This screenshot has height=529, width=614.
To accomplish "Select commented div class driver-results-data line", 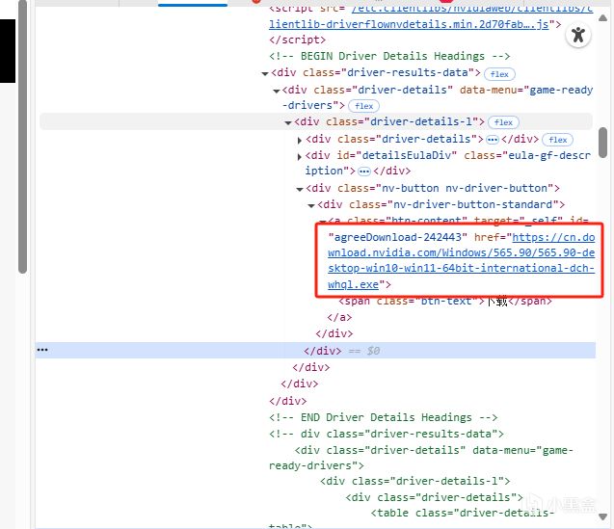I will click(x=387, y=434).
